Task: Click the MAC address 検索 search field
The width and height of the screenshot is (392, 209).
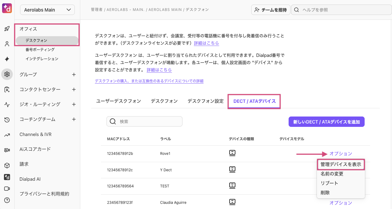Action: click(144, 121)
